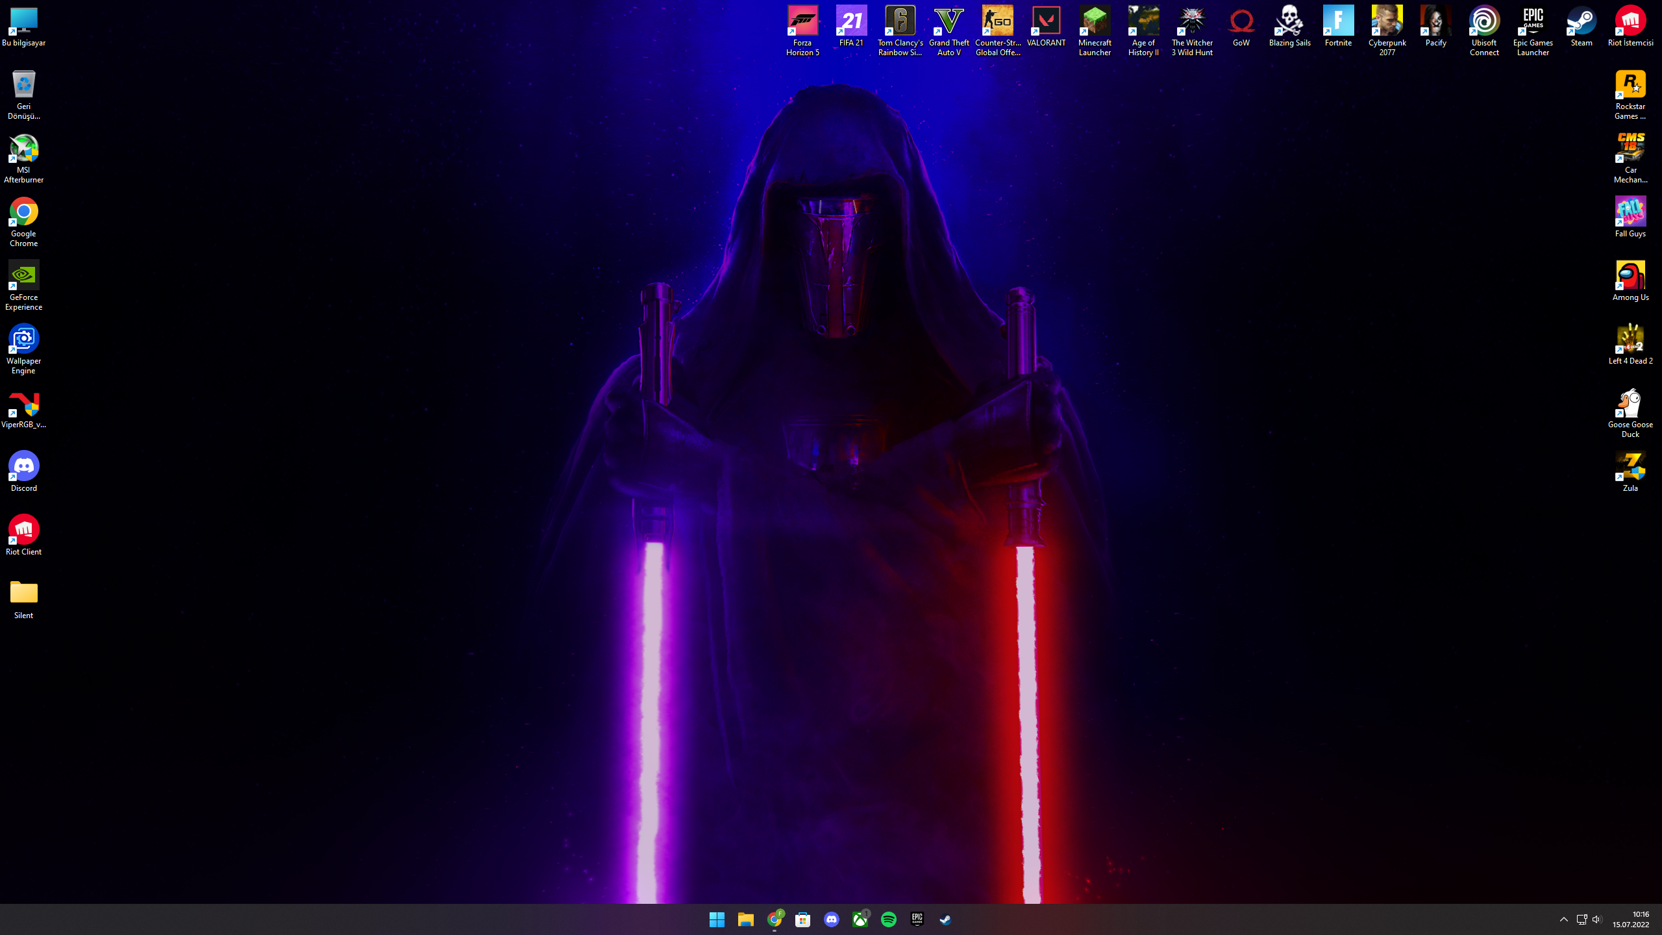Open Tom Clancy's Rainbow Six shortcut
Image resolution: width=1662 pixels, height=935 pixels.
900,31
